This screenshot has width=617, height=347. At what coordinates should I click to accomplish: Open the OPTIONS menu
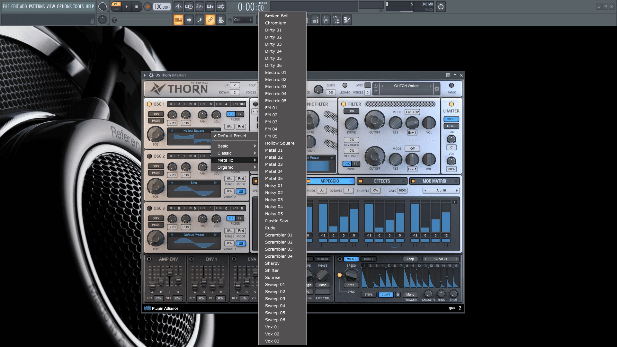pyautogui.click(x=64, y=6)
